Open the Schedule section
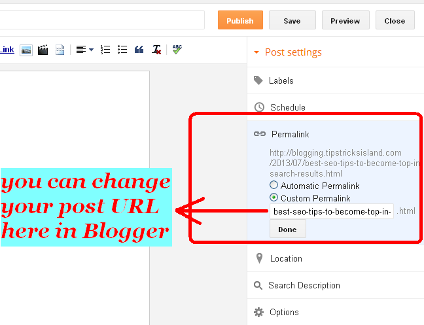424x325 pixels. (336, 107)
